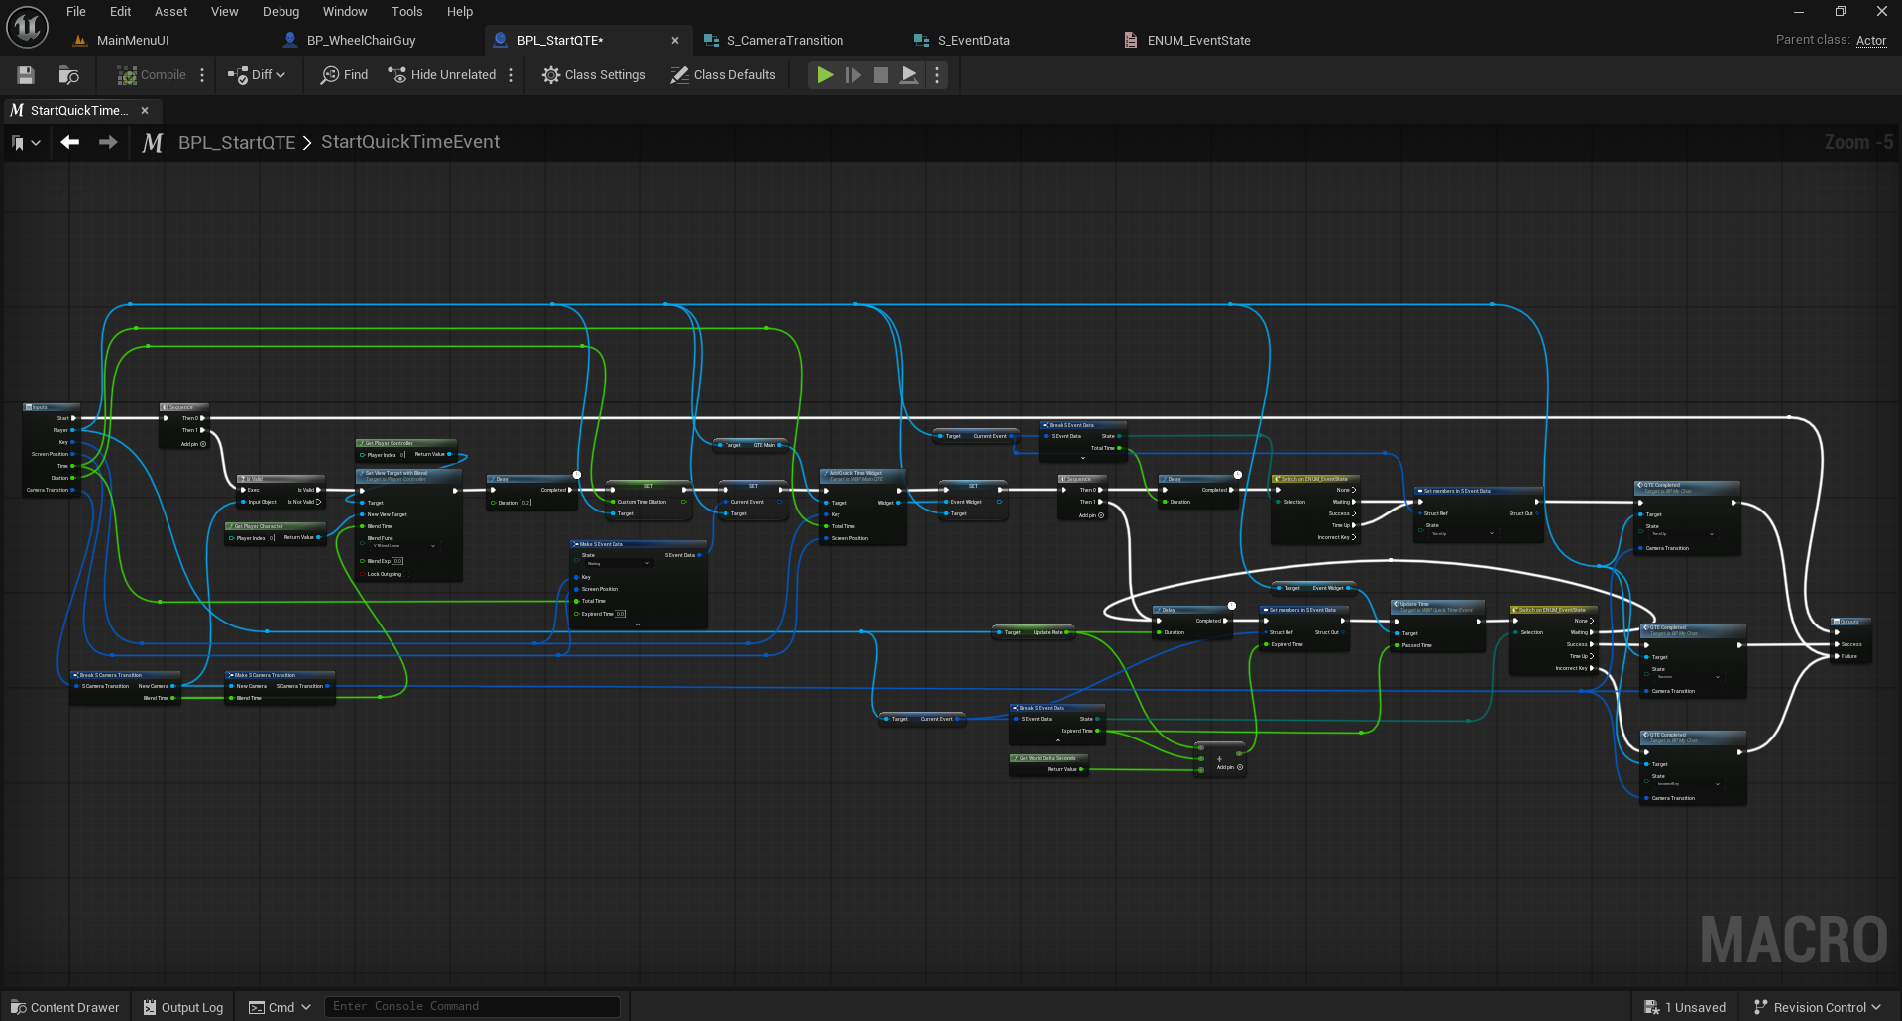
Task: Open the Output Log
Action: pyautogui.click(x=183, y=1007)
